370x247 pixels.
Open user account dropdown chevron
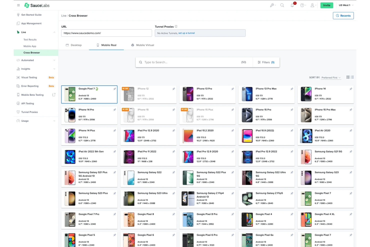(x=316, y=5)
